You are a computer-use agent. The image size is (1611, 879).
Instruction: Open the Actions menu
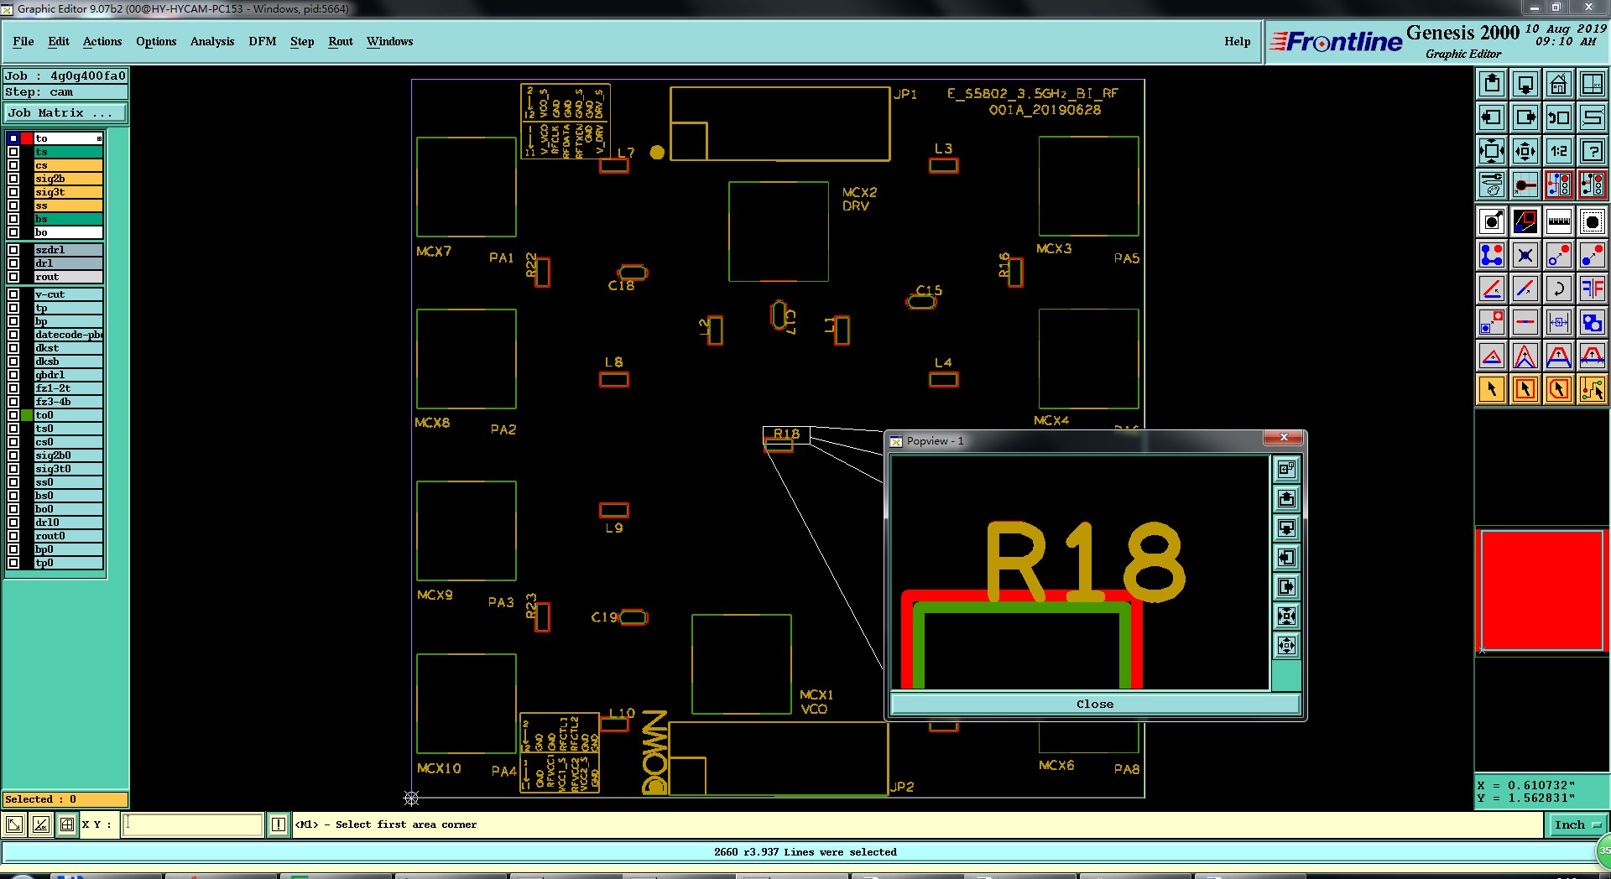click(102, 41)
